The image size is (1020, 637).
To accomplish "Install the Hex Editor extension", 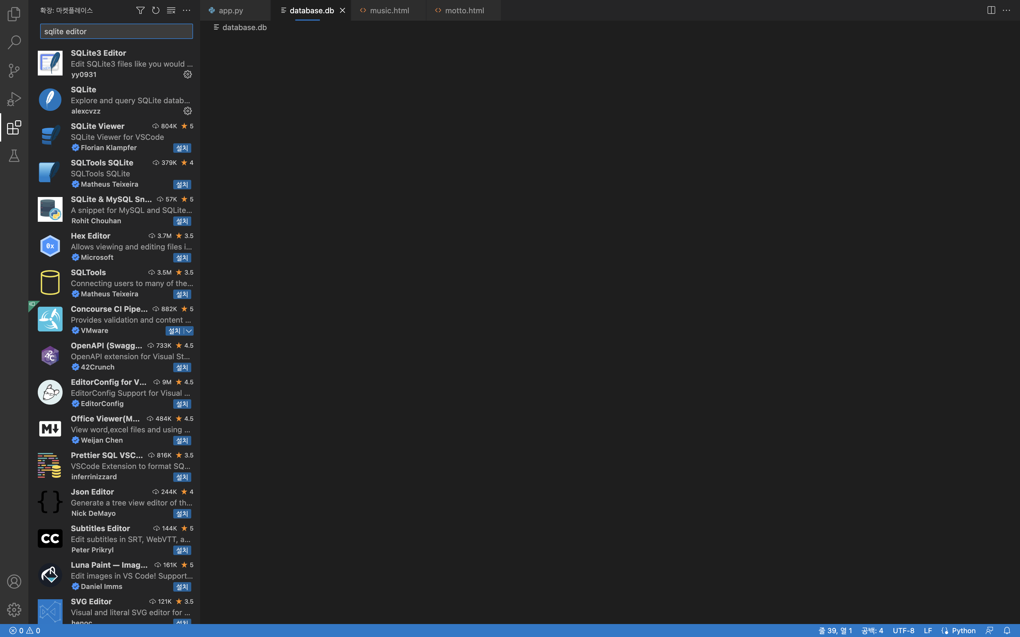I will 182,258.
